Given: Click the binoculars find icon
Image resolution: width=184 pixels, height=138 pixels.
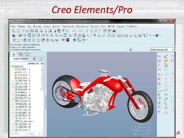Looking at the screenshot, I should 114,31.
